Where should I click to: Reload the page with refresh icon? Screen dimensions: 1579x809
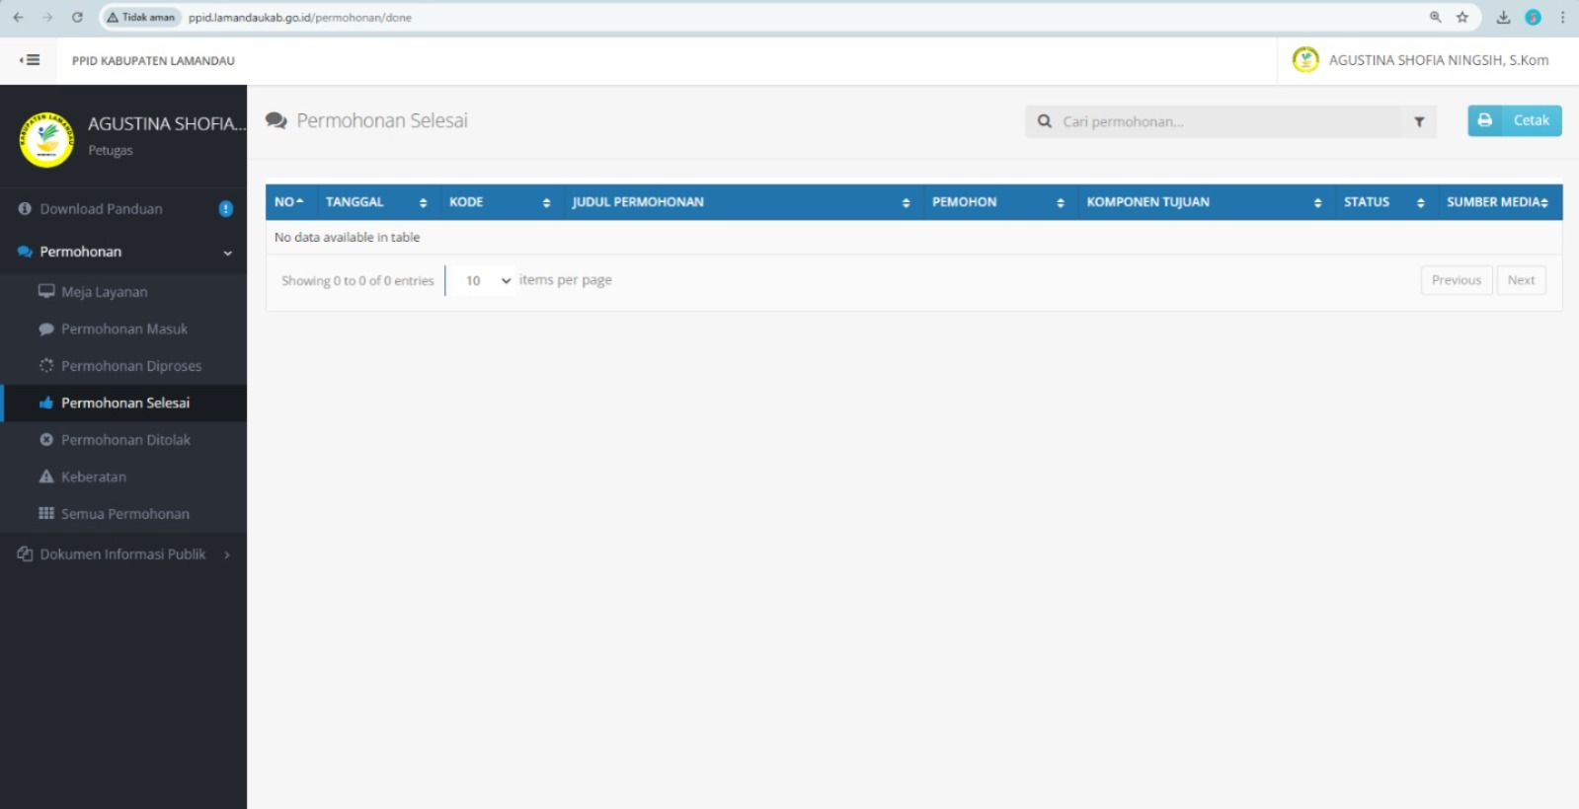tap(77, 17)
